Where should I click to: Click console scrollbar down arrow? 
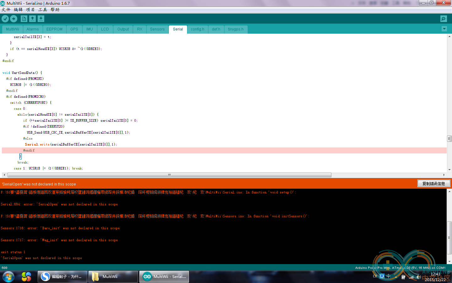tap(449, 262)
